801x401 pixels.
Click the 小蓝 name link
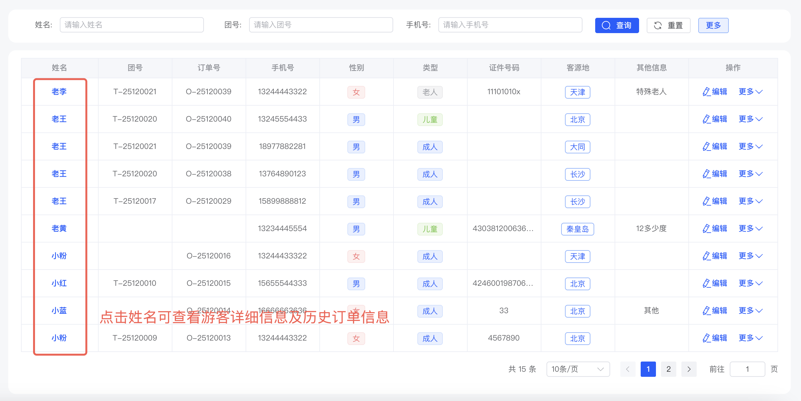point(59,311)
